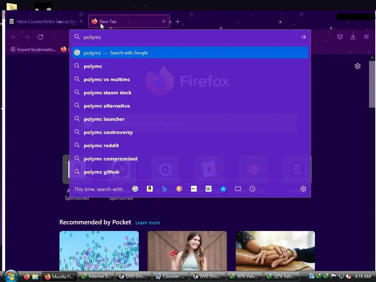376x282 pixels.
Task: Close the Valve CounterStrike Source tab
Action: point(81,21)
